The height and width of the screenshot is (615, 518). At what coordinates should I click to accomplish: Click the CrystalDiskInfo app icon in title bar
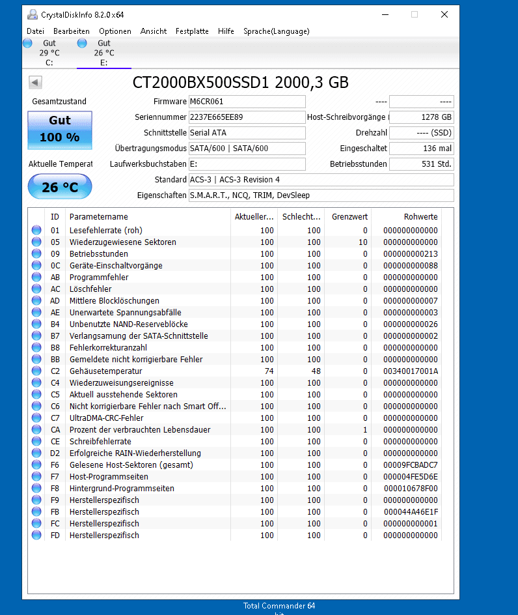point(33,15)
